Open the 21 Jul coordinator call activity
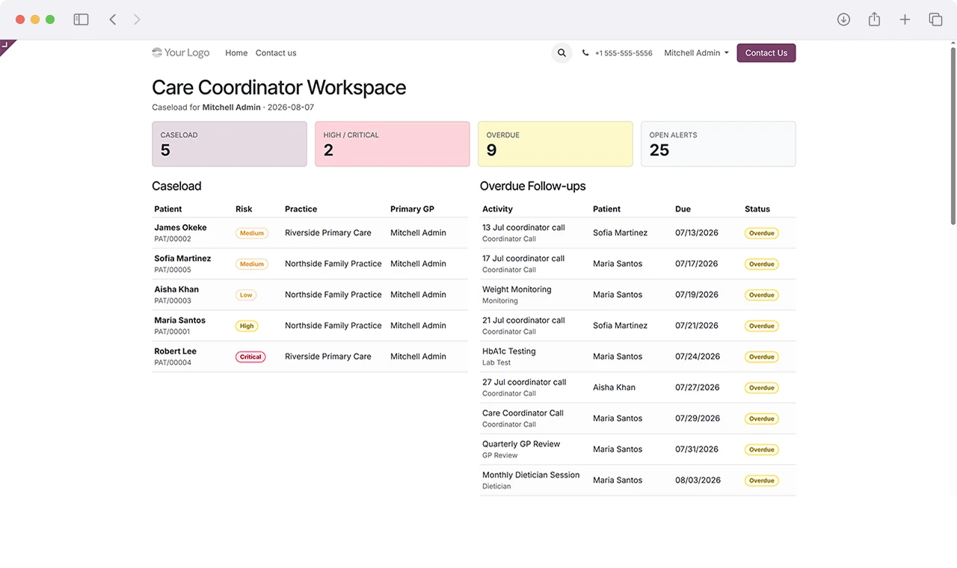Viewport: 957px width, 568px height. tap(523, 320)
